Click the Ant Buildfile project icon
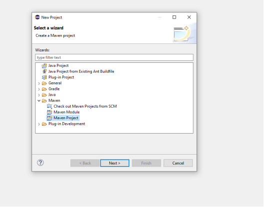The image size is (264, 207). coord(44,71)
